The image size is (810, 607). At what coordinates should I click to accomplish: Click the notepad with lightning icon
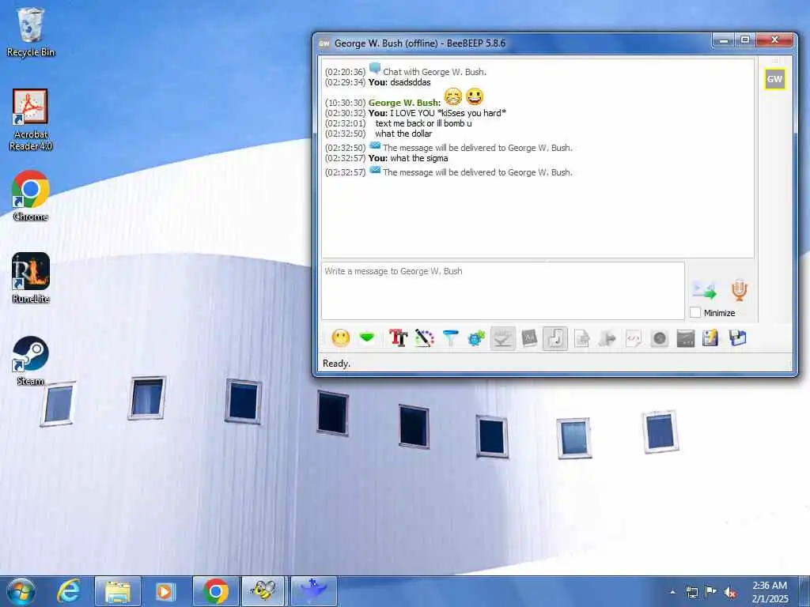coord(711,338)
